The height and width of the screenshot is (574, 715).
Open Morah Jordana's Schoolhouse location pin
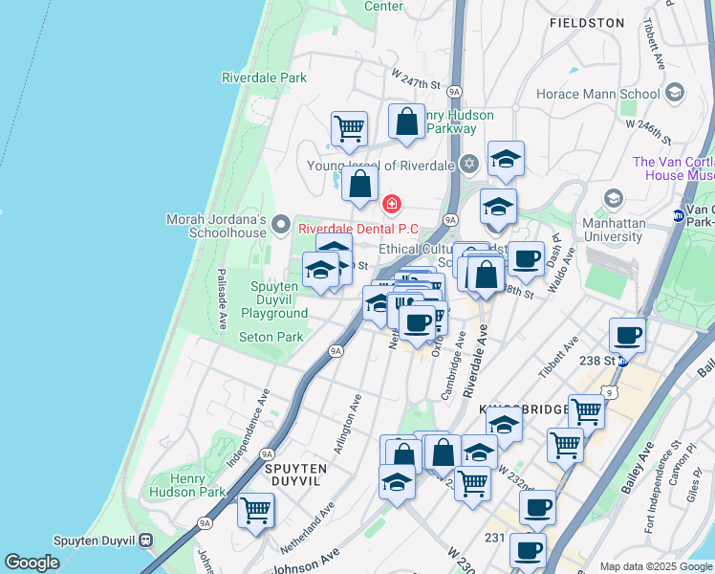pyautogui.click(x=281, y=225)
